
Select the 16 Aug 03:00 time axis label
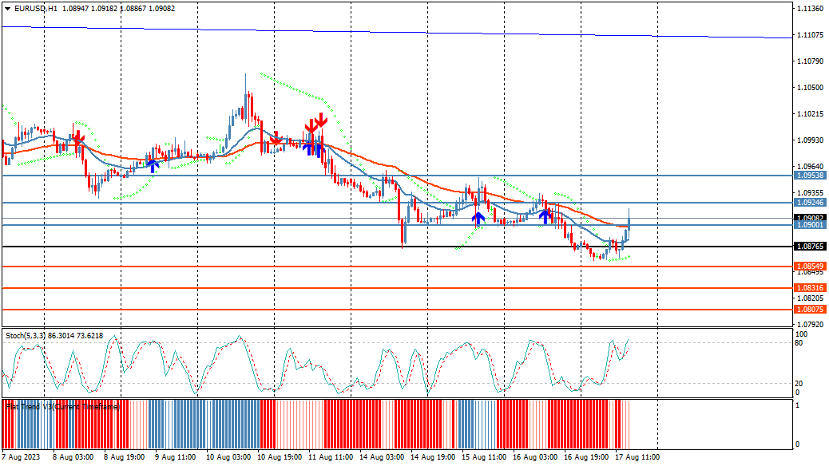(535, 457)
